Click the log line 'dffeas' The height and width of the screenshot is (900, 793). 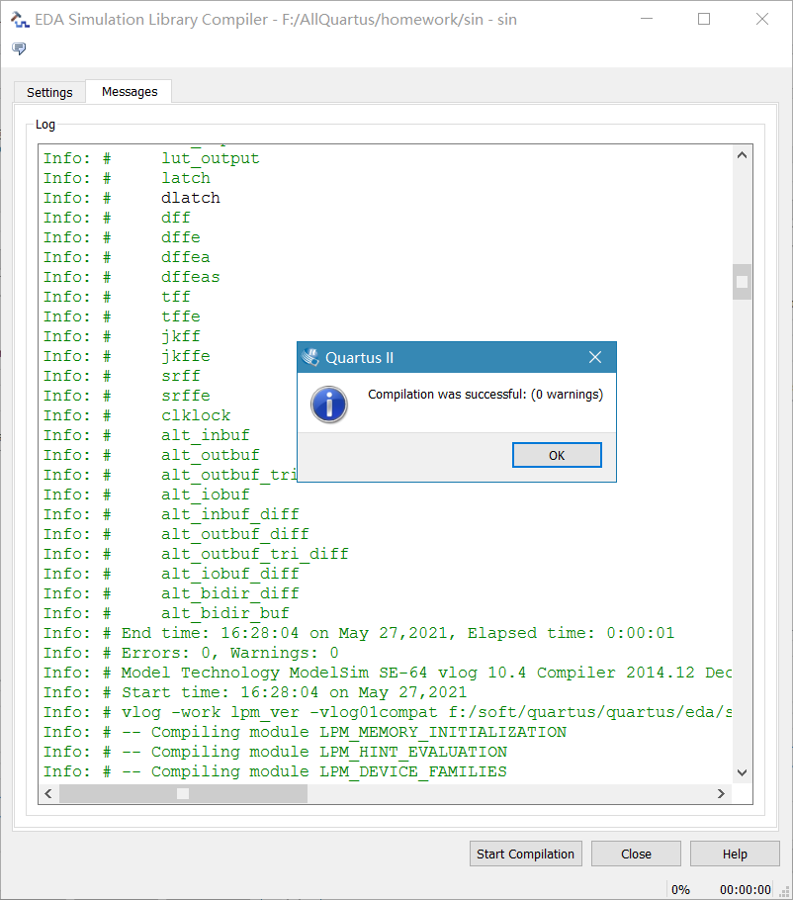pos(191,277)
